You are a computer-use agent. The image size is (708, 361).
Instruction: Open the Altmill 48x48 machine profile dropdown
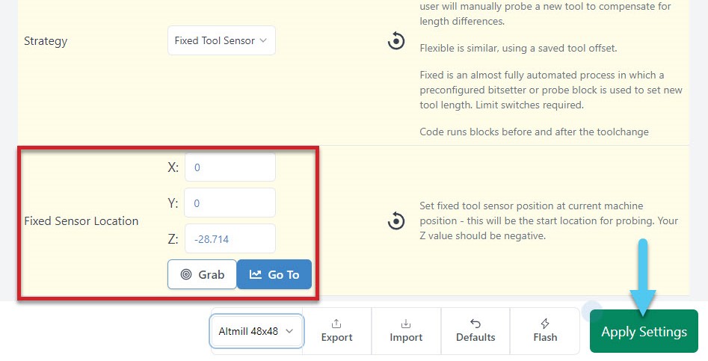coord(256,330)
